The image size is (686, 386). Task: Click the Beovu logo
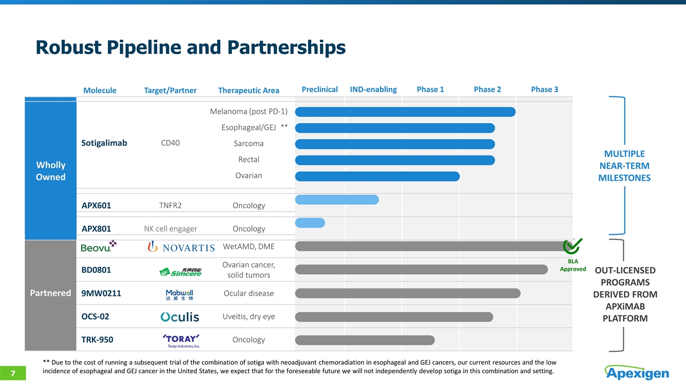[99, 246]
